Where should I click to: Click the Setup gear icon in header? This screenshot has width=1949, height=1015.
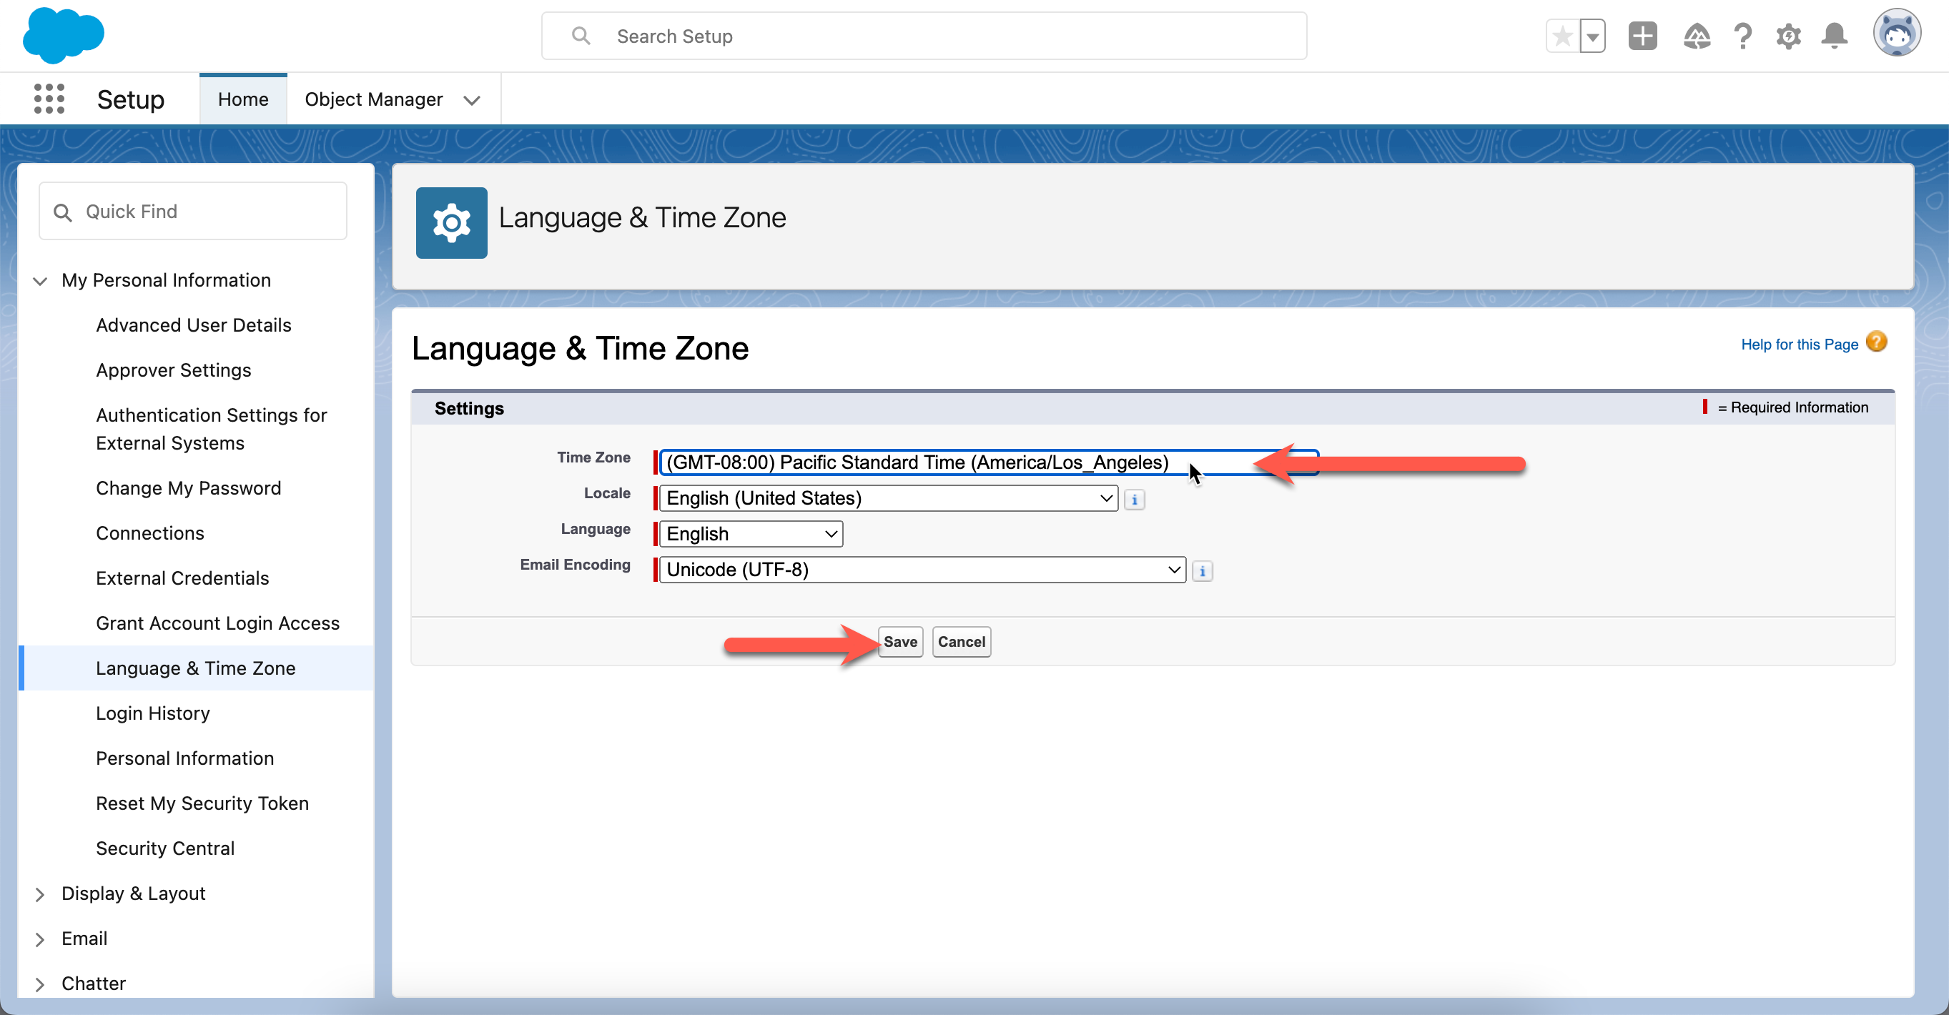coord(1789,36)
